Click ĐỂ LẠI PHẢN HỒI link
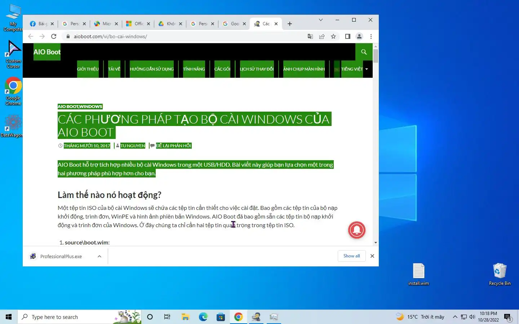The width and height of the screenshot is (519, 324). tap(174, 146)
